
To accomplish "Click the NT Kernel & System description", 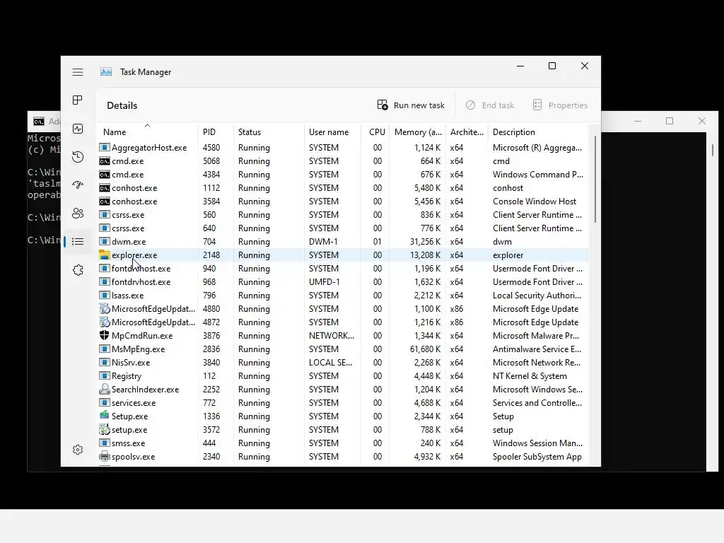I will (x=530, y=376).
